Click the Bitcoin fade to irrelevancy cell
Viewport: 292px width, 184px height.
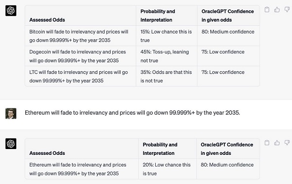(80, 36)
